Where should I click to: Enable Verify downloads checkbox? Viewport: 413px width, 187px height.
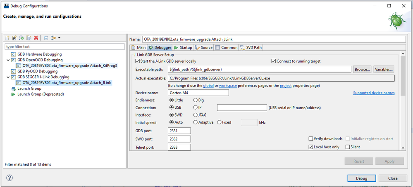(x=311, y=139)
